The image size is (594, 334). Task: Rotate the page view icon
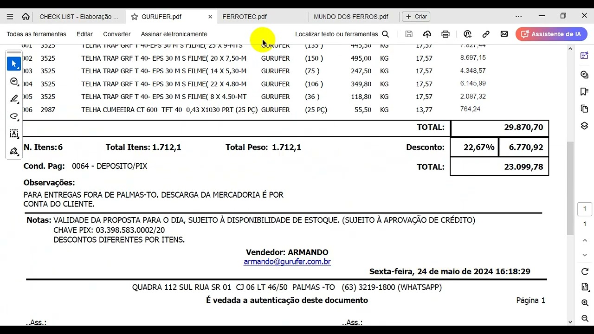tap(585, 272)
